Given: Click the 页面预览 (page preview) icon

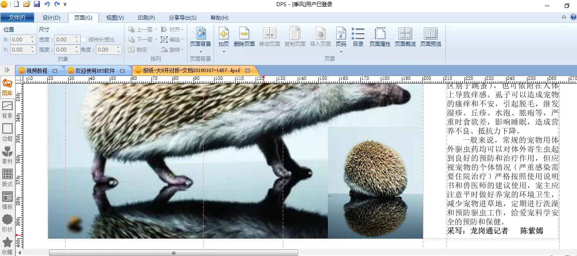Looking at the screenshot, I should pyautogui.click(x=430, y=33).
